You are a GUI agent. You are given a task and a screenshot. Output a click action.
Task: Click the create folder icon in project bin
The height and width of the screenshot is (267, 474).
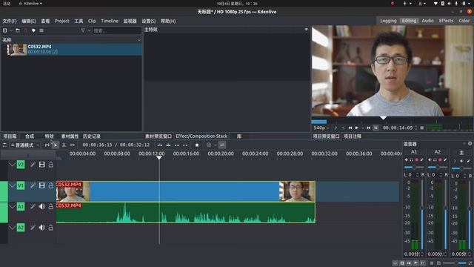tap(18, 30)
